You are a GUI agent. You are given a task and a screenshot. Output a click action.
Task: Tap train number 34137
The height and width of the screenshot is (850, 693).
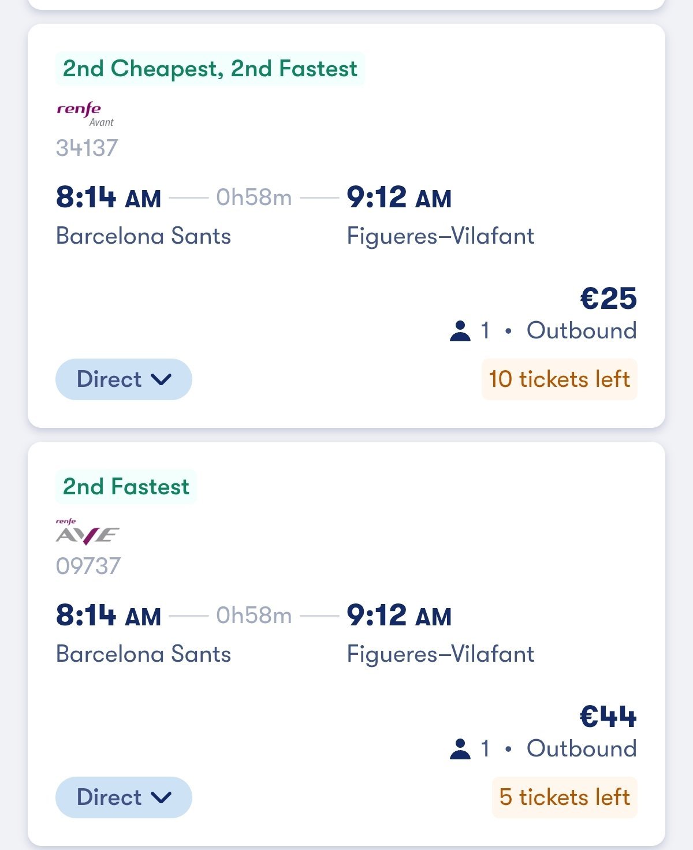(87, 148)
